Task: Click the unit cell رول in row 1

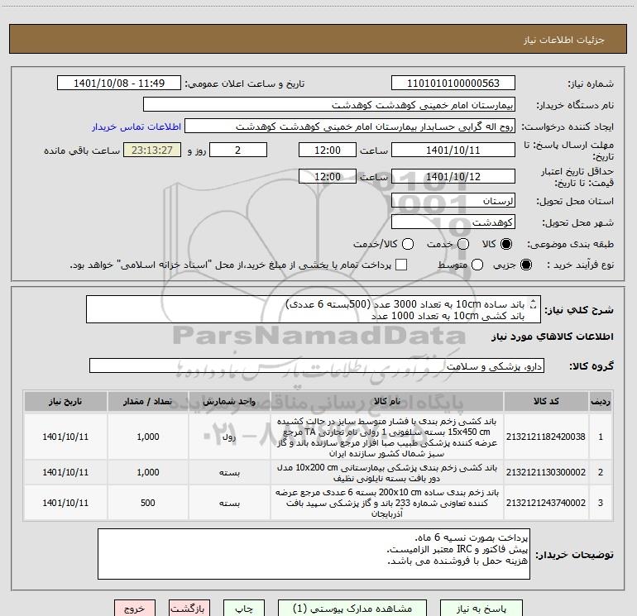Action: click(x=229, y=437)
